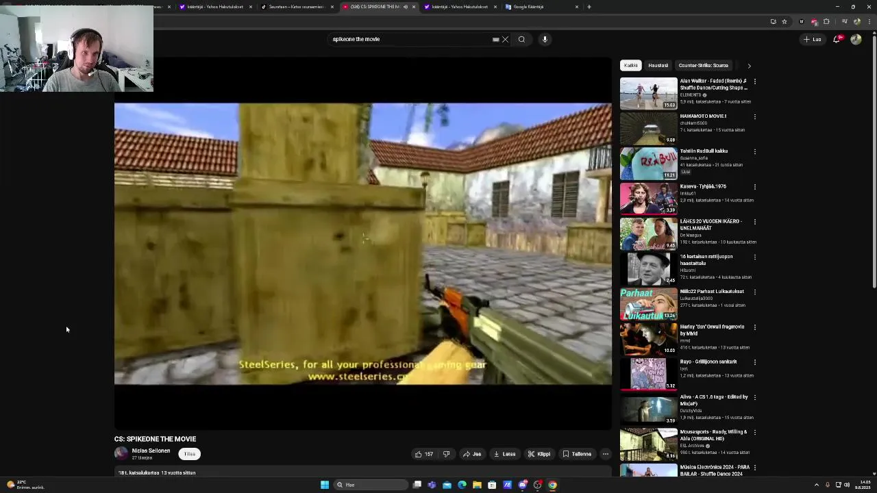877x493 pixels.
Task: Open the YouTube account avatar menu
Action: tap(856, 39)
